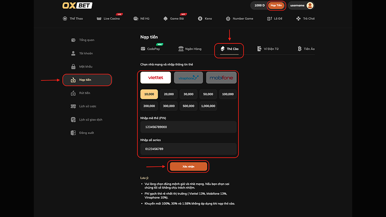Image resolution: width=386 pixels, height=217 pixels.
Task: Click the series number input field
Action: pos(188,149)
